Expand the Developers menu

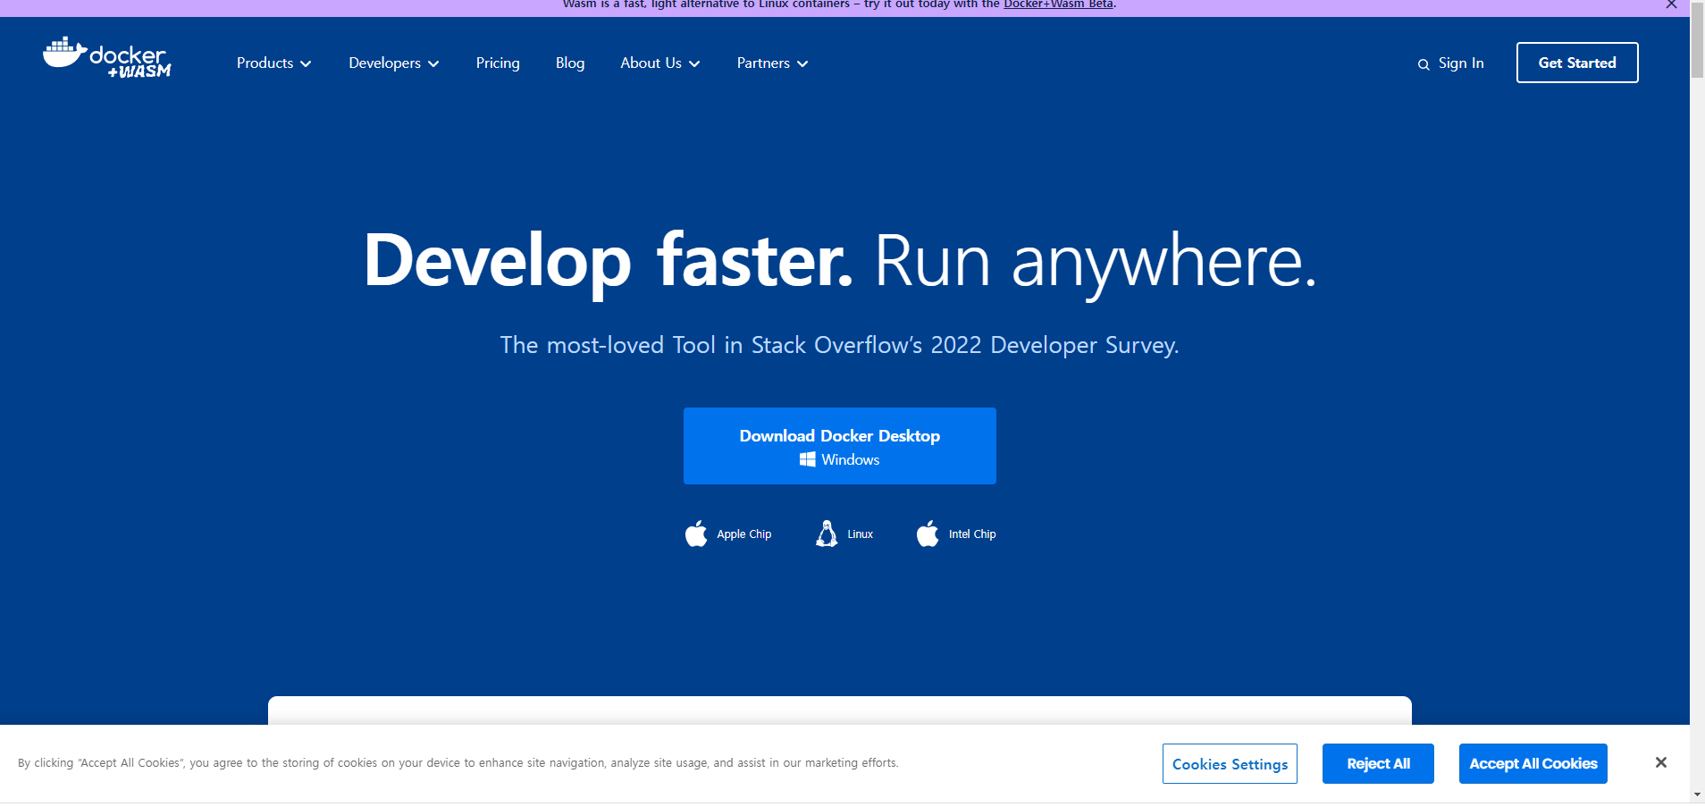pos(393,63)
